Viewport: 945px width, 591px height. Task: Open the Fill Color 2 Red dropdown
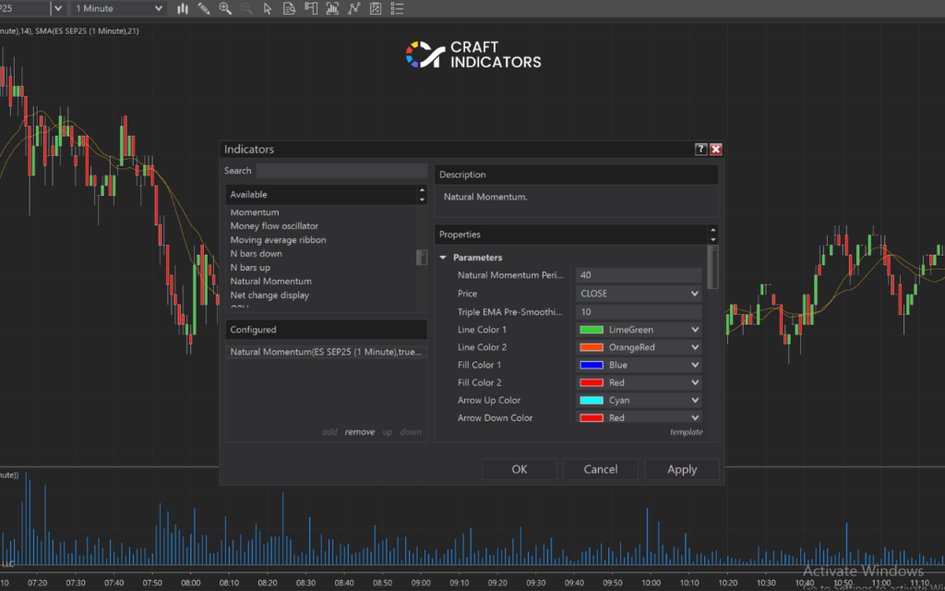[639, 382]
